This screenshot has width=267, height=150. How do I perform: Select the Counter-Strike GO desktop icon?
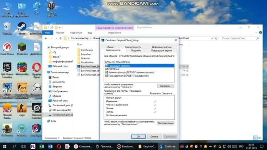pyautogui.click(x=22, y=90)
